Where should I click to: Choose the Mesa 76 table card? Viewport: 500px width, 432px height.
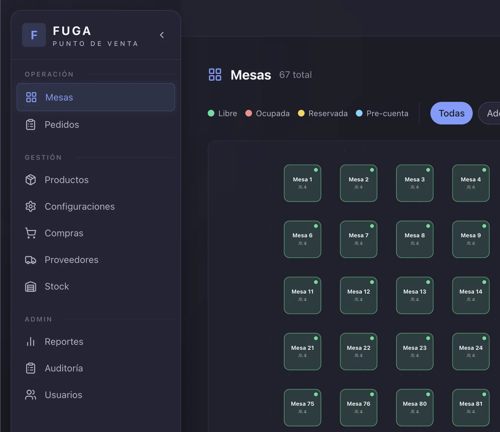[x=359, y=407]
